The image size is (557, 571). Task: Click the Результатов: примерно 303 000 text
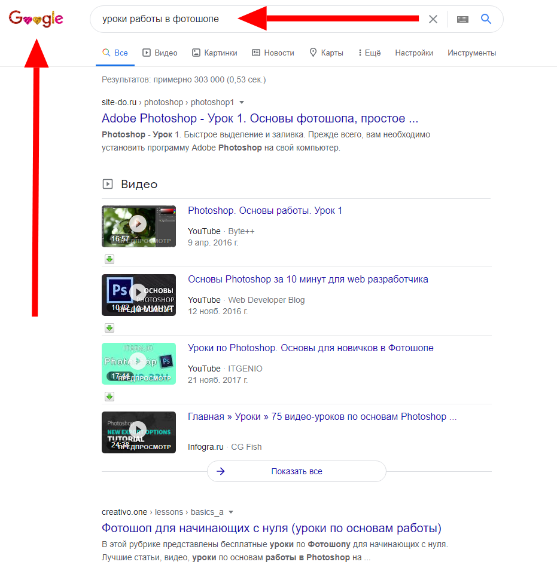pyautogui.click(x=184, y=80)
